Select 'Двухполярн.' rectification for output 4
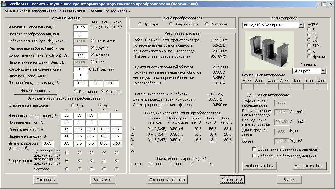The width and height of the screenshot is (335, 189). pyautogui.click(x=104, y=161)
